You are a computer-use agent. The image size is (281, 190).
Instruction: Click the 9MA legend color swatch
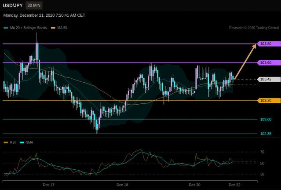(22, 142)
